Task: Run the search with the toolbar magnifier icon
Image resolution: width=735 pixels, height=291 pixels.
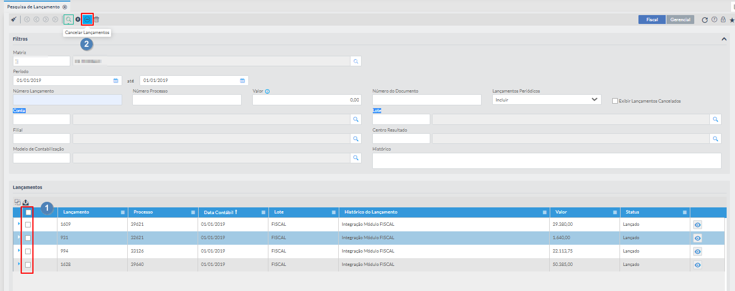Action: tap(68, 20)
